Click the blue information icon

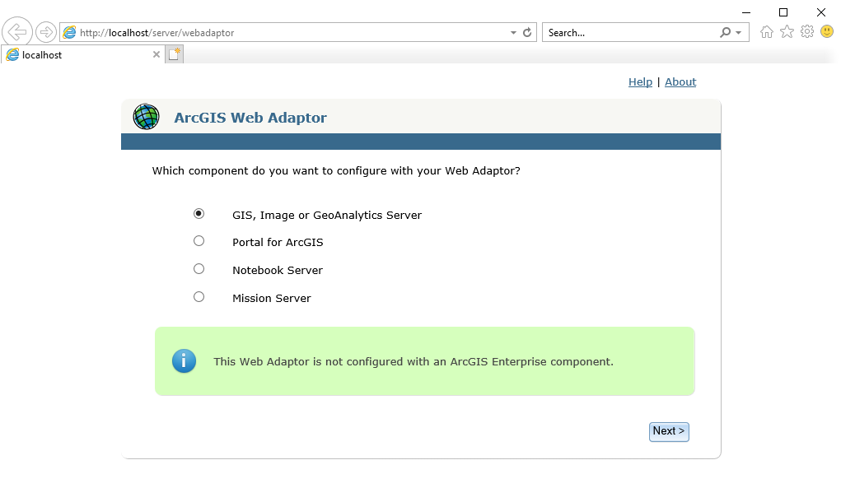tap(184, 361)
